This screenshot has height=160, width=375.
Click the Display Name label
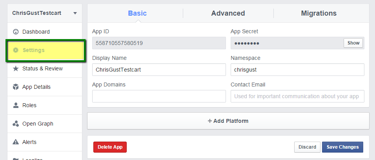(109, 58)
